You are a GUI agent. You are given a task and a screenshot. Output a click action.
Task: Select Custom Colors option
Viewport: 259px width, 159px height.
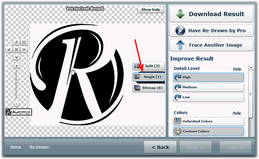208,131
